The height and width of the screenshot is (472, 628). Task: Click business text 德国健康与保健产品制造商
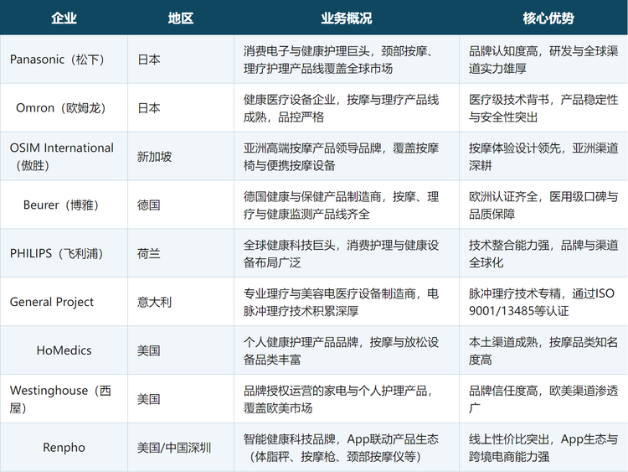pyautogui.click(x=312, y=196)
